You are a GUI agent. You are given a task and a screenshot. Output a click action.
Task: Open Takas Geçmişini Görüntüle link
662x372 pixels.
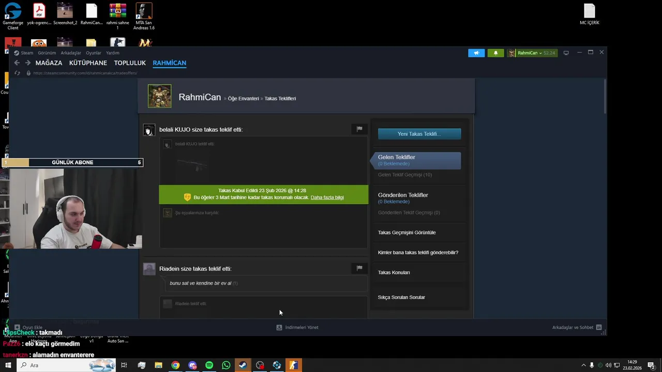(407, 233)
